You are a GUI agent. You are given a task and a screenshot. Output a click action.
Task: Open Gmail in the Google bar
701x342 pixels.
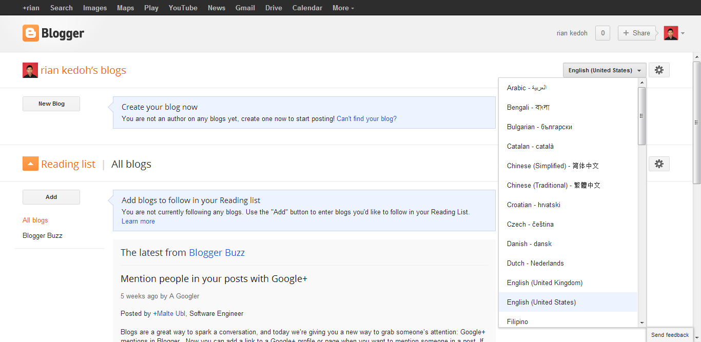245,8
